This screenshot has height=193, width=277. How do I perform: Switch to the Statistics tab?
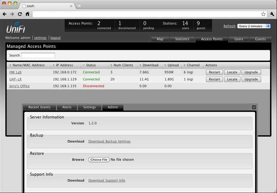pyautogui.click(x=182, y=39)
